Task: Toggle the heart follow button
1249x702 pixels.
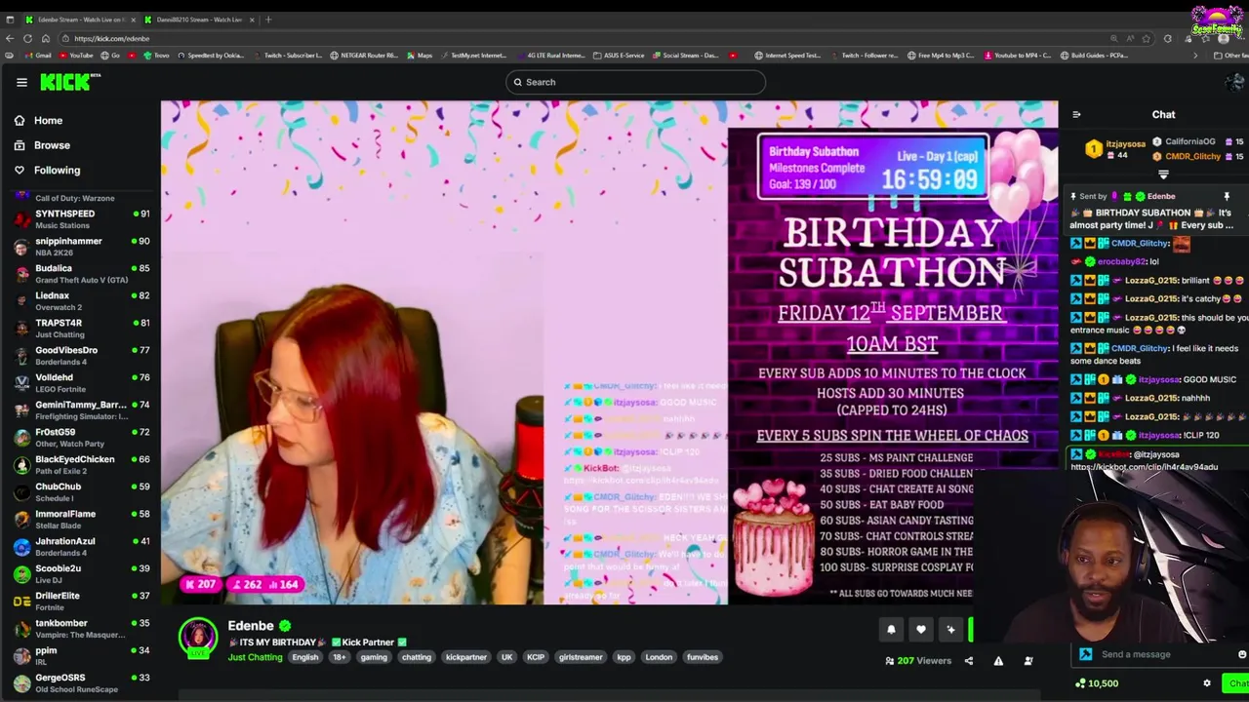Action: [x=921, y=630]
